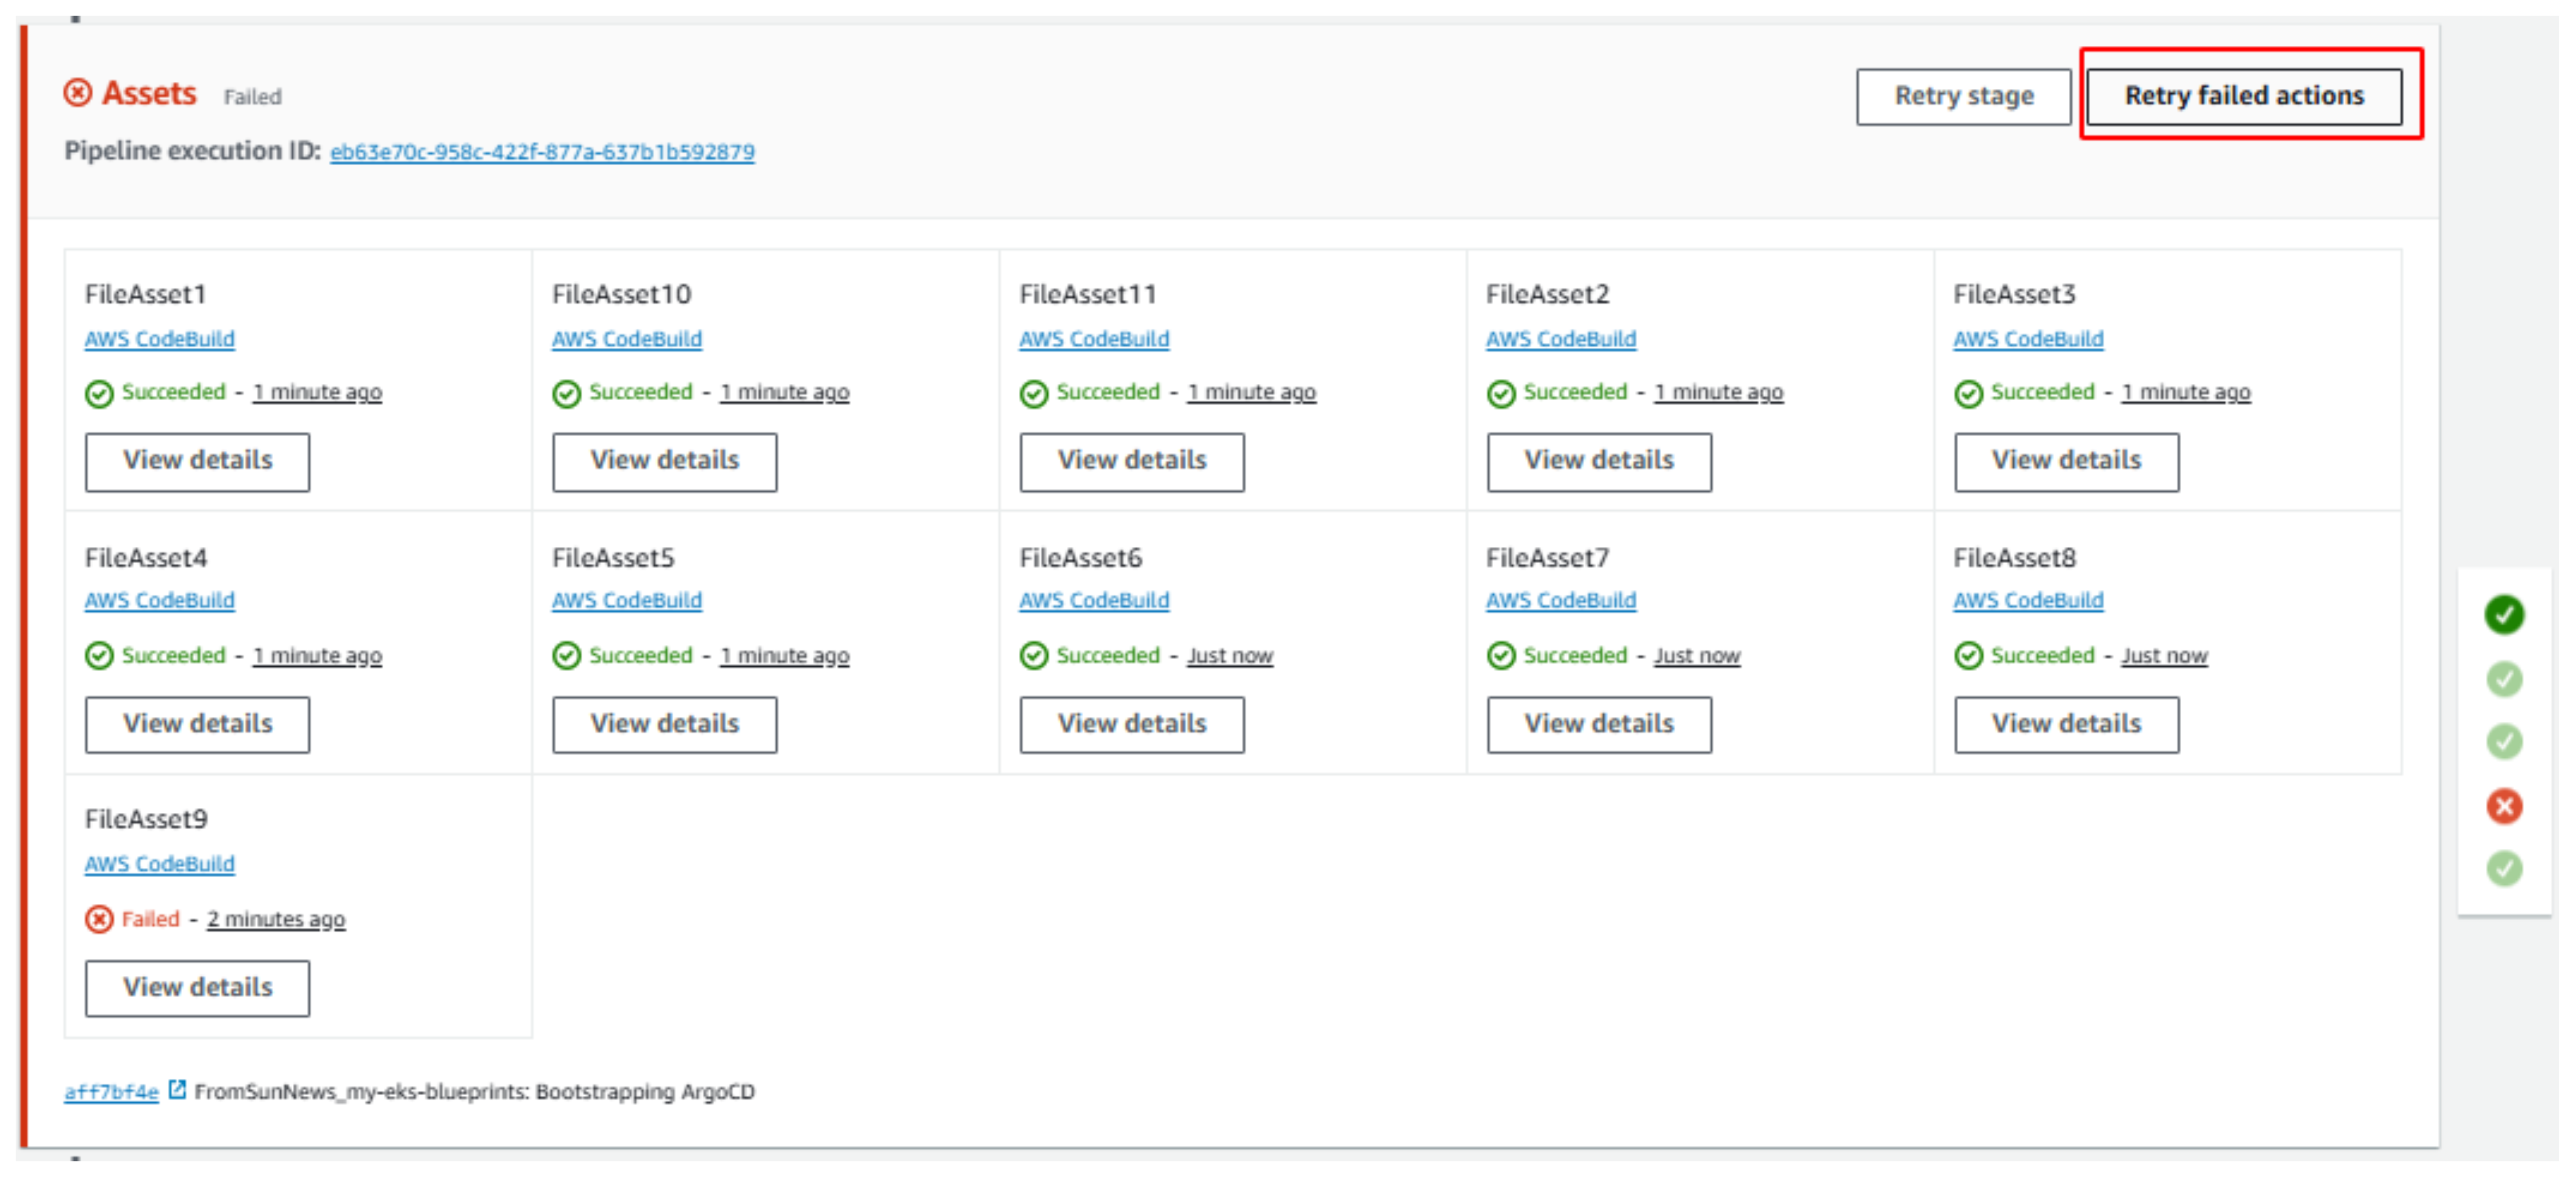Open AWS CodeBuild link under FileAsset2
This screenshot has height=1177, width=2576.
tap(1561, 339)
